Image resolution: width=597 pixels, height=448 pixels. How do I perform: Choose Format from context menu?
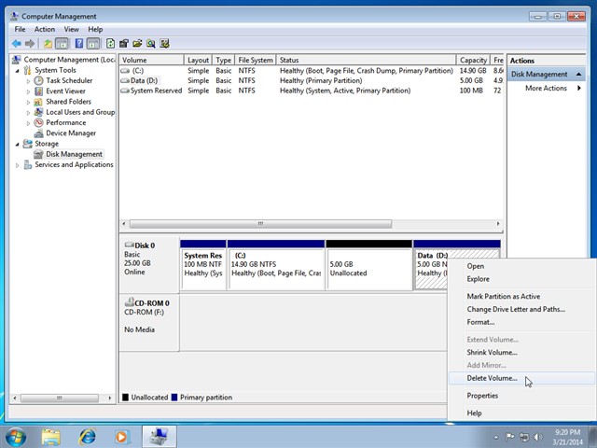[480, 322]
